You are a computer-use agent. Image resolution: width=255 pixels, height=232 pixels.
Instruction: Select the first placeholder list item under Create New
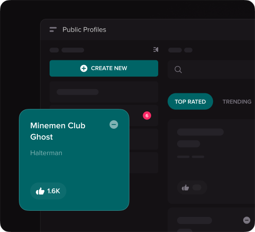[x=104, y=92]
